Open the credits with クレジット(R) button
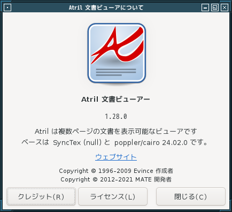 pyautogui.click(x=41, y=196)
